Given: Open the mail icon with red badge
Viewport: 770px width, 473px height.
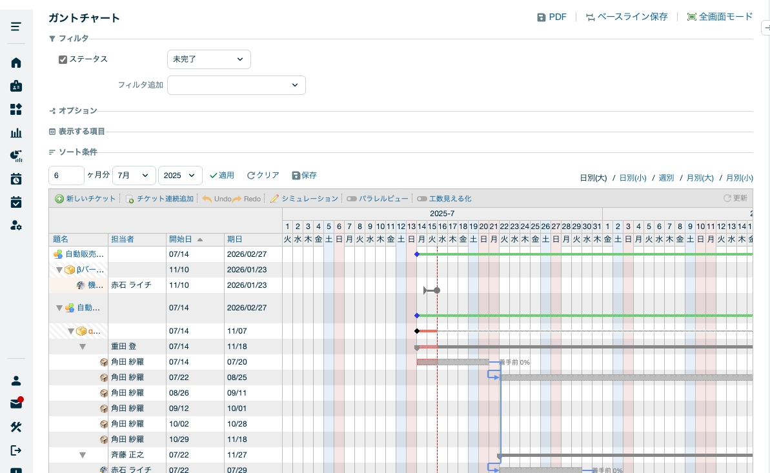Looking at the screenshot, I should pos(16,404).
